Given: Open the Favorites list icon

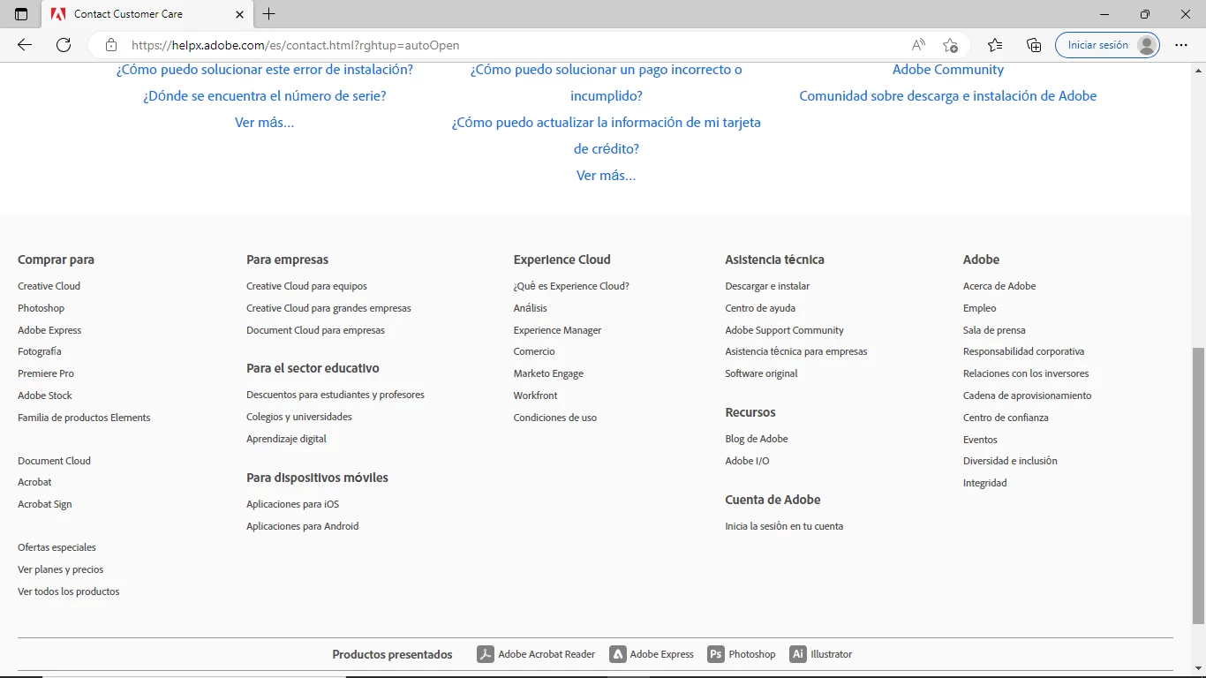Looking at the screenshot, I should [x=995, y=45].
